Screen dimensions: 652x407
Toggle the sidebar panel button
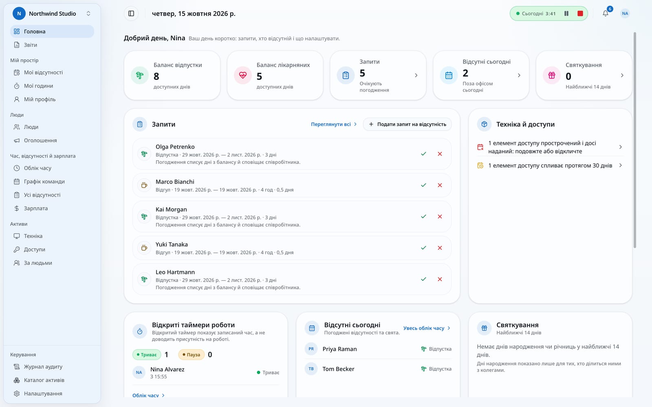click(131, 13)
